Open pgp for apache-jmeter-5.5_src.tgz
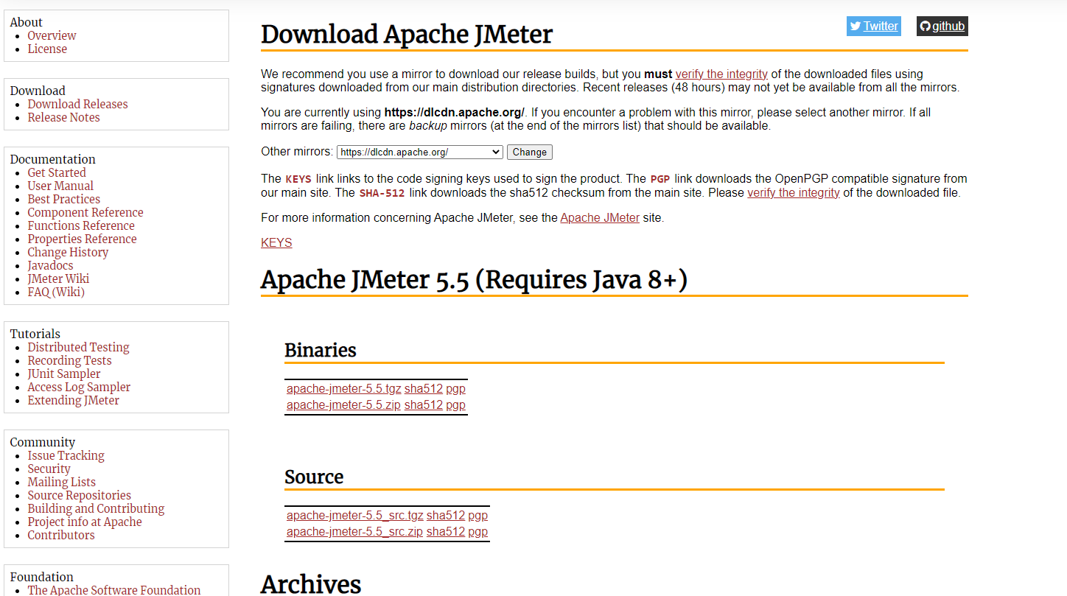The image size is (1067, 596). [477, 515]
